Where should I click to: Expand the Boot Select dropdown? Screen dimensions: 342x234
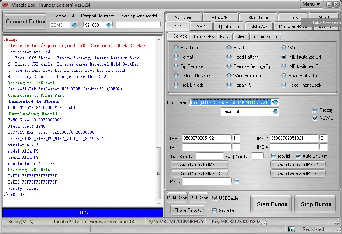click(x=275, y=102)
